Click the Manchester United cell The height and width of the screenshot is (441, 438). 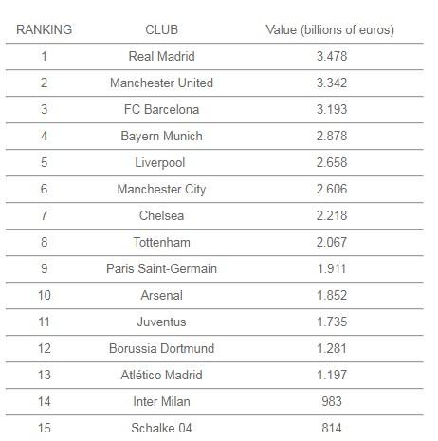click(161, 83)
